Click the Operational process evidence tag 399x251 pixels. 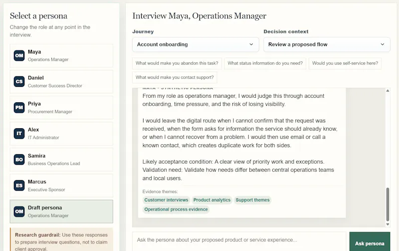click(x=176, y=209)
